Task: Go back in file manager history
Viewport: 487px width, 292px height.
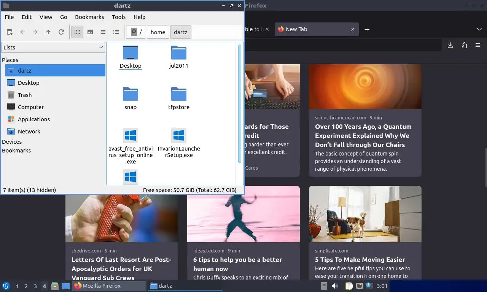Action: [x=22, y=32]
